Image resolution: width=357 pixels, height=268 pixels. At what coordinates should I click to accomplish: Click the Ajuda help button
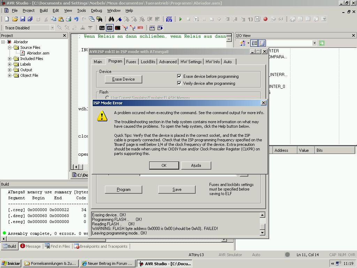click(x=196, y=165)
